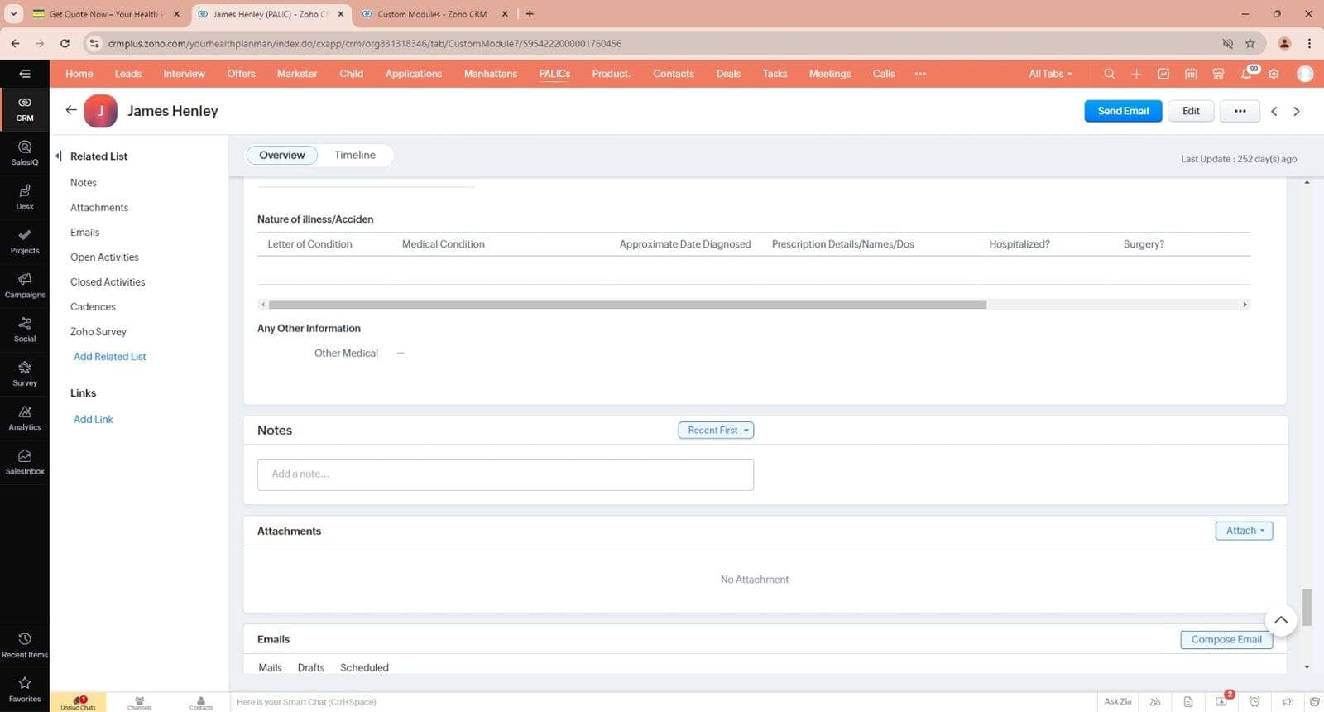
Task: Open the All Tabs dropdown
Action: click(x=1050, y=74)
